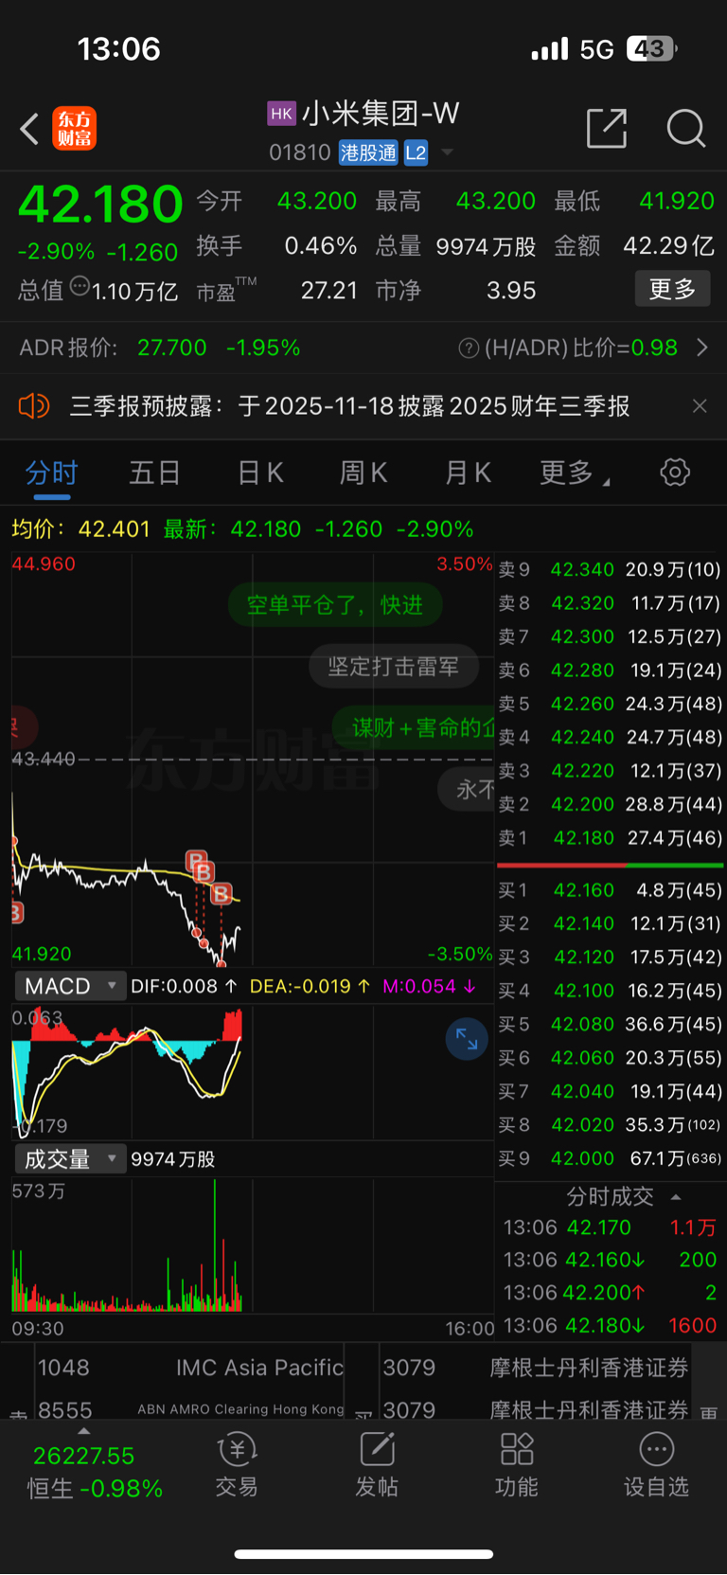Select 买1 order row 42.160
This screenshot has width=727, height=1575.
pyautogui.click(x=610, y=890)
